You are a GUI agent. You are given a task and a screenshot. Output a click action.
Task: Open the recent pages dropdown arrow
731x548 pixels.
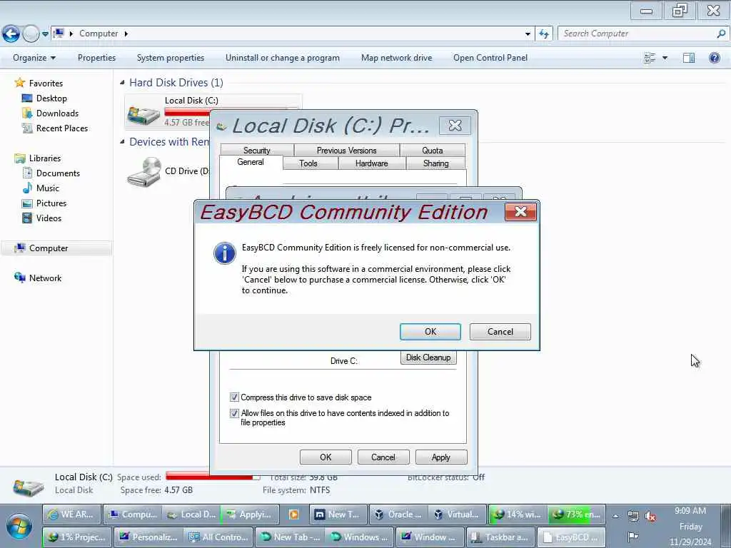(x=45, y=34)
